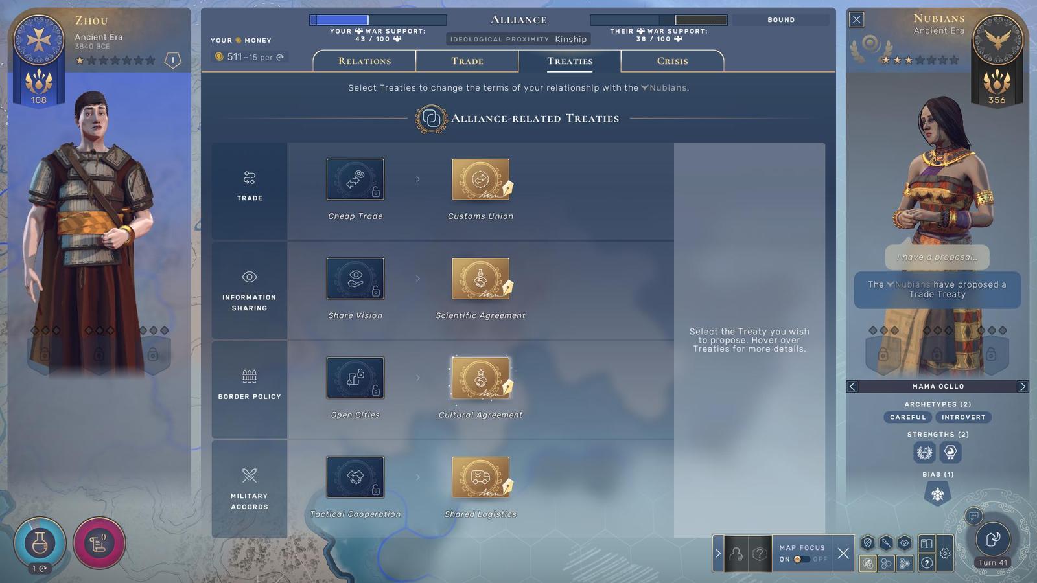The width and height of the screenshot is (1037, 583).
Task: Click the locked Cheap Trade treaty
Action: click(355, 179)
